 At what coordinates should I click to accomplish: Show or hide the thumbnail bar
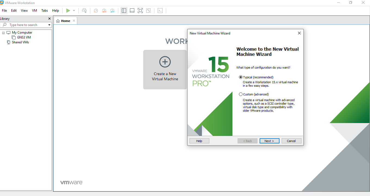coord(132,11)
